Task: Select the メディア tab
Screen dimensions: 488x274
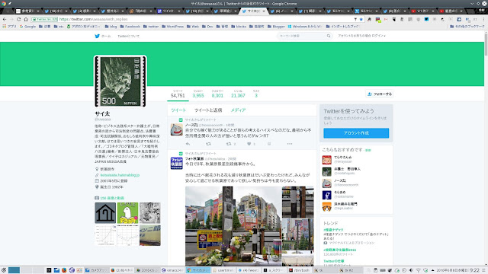Action: 238,110
